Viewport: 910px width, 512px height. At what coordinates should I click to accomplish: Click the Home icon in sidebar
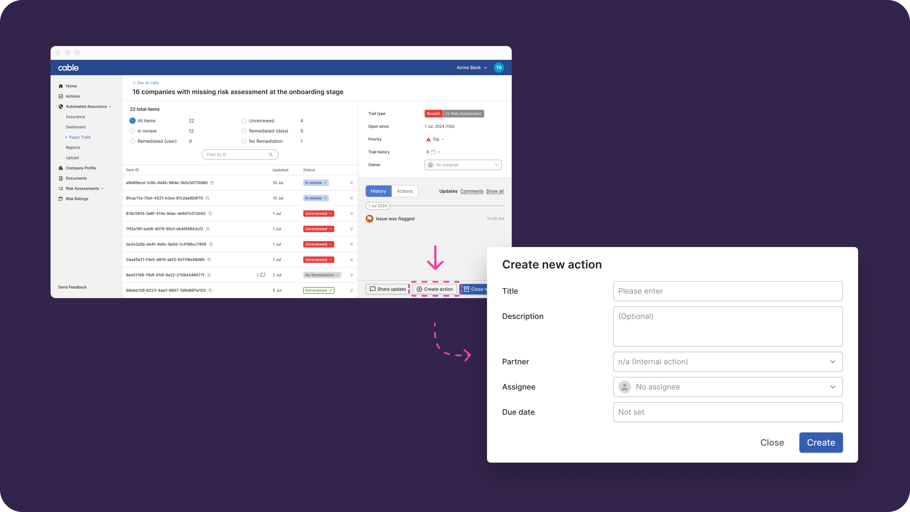(x=61, y=86)
